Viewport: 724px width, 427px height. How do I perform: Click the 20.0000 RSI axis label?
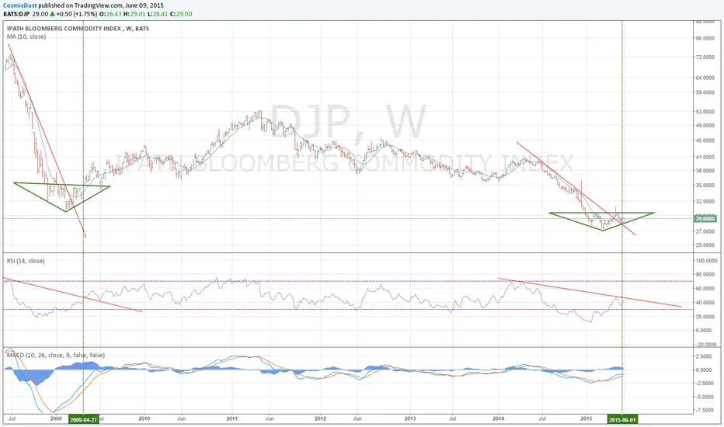click(705, 317)
